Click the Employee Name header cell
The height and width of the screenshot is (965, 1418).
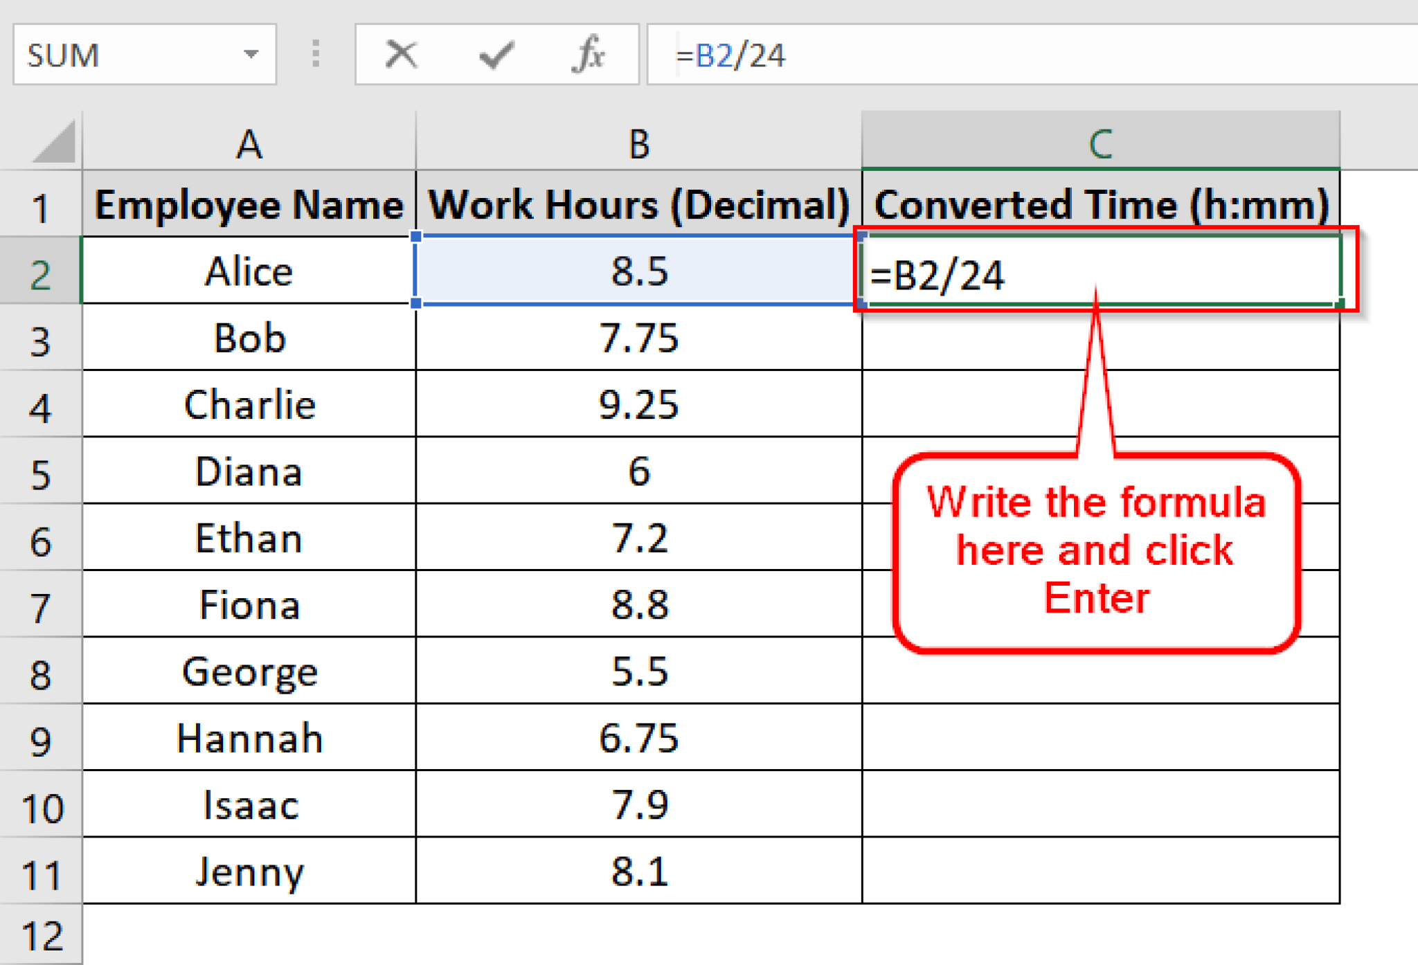248,205
